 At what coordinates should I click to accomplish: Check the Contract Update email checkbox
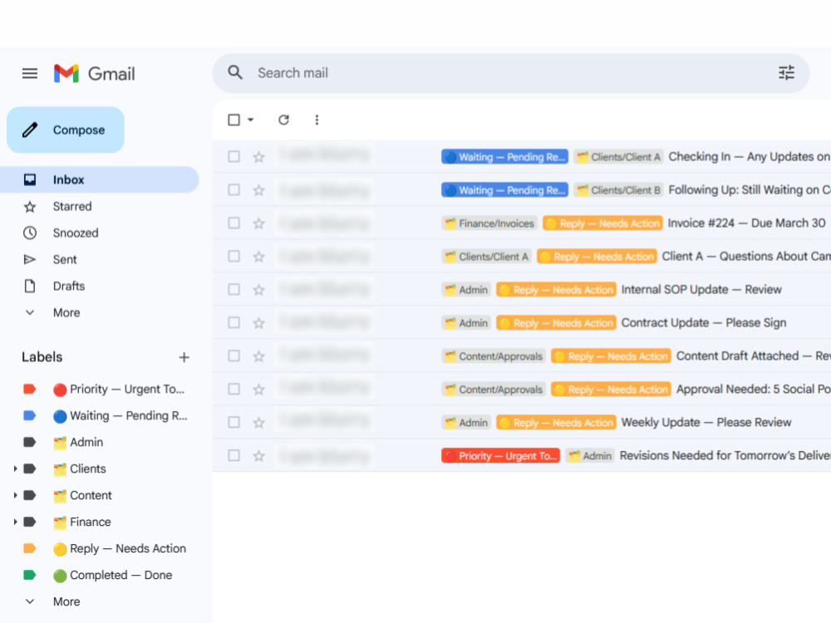tap(234, 322)
